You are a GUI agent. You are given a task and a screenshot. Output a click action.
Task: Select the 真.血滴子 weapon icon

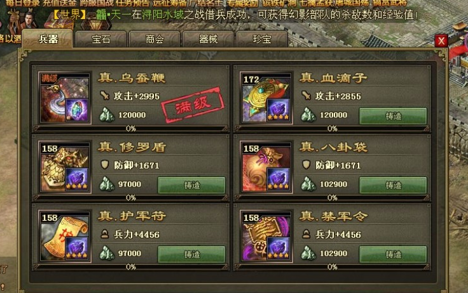(266, 98)
